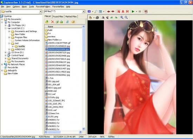Click the file properties icon in file list toolbar
Viewport: 193px width, 139px height.
67,22
